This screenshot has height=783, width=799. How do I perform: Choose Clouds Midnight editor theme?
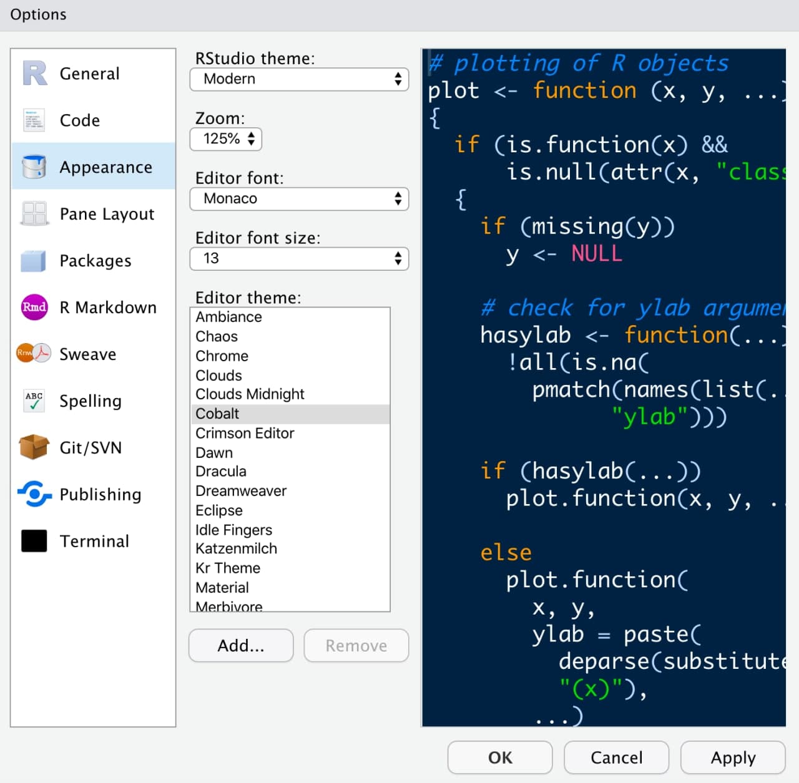click(290, 394)
